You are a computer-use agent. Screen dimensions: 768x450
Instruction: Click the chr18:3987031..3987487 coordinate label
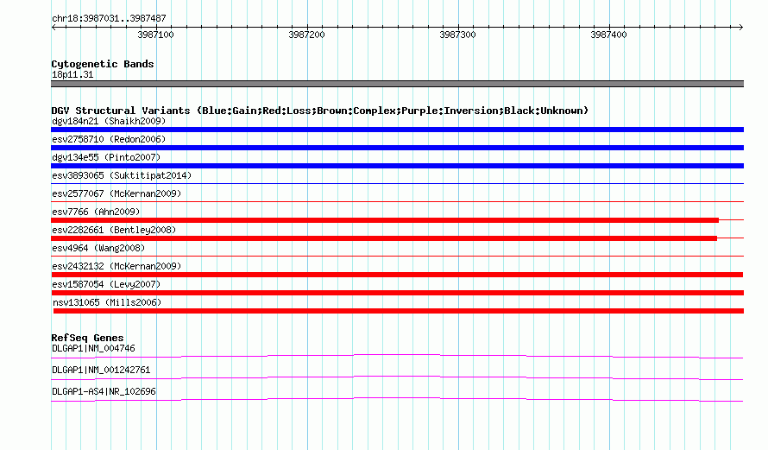[109, 18]
